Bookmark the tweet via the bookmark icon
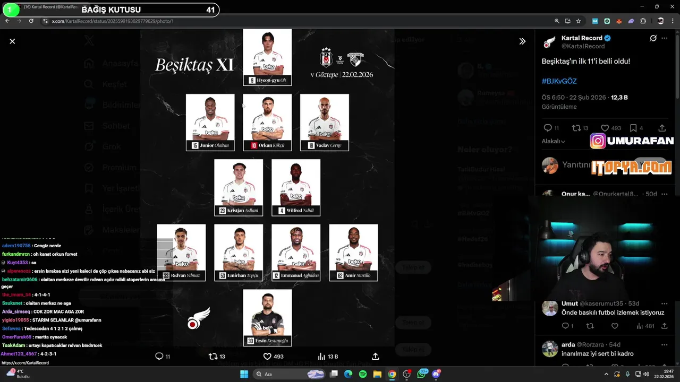The height and width of the screenshot is (382, 680). pyautogui.click(x=633, y=128)
